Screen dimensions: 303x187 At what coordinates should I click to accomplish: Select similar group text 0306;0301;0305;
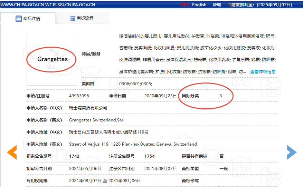pyautogui.click(x=136, y=84)
